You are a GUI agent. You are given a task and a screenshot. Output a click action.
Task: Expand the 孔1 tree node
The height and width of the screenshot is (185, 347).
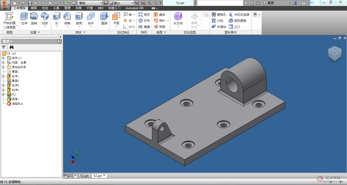[3, 94]
